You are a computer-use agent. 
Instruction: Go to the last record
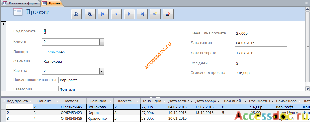pyautogui.click(x=142, y=14)
